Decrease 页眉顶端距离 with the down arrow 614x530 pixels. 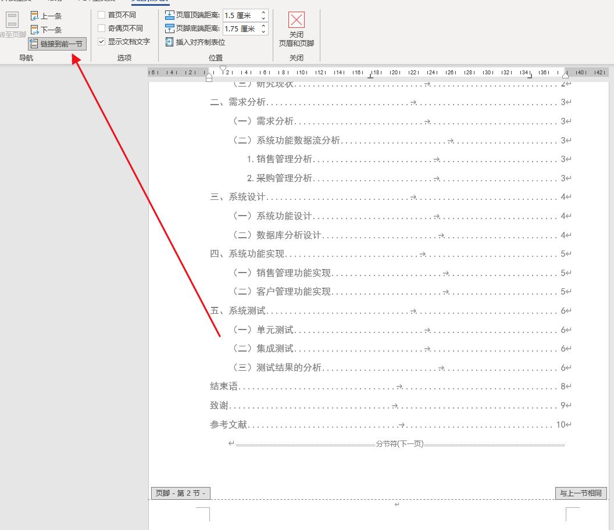[x=263, y=18]
